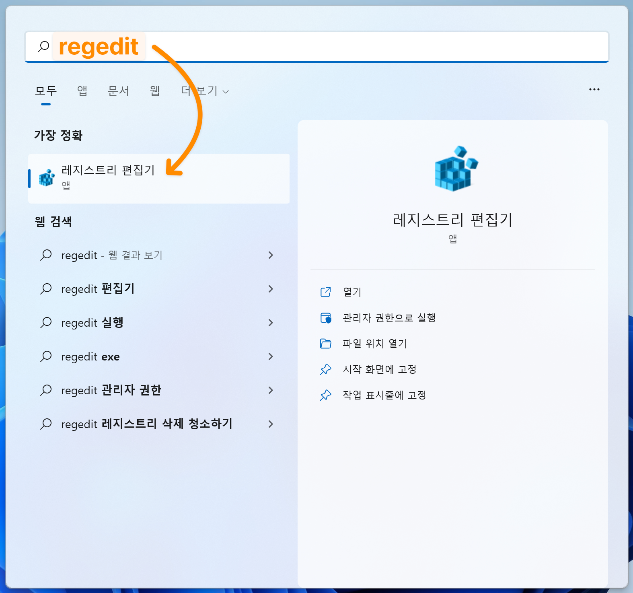Click search icon beside 'regedit 레지스트리 삭제 청소하기'

[x=46, y=424]
